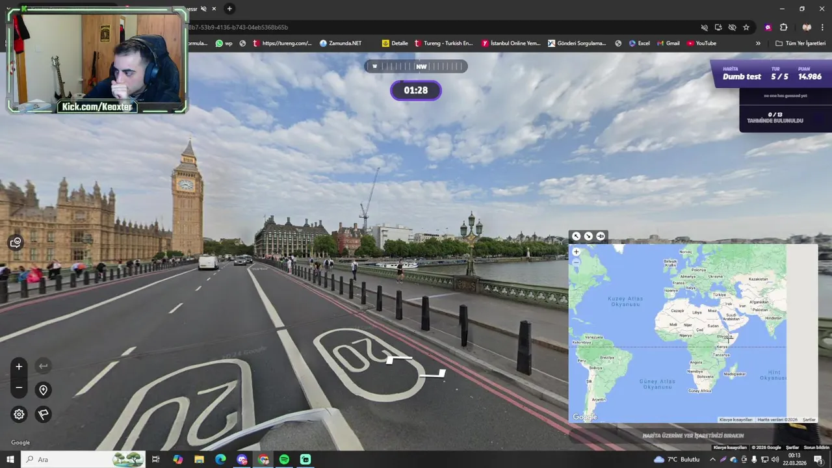Expand hidden bookmarks chevron

(x=758, y=44)
